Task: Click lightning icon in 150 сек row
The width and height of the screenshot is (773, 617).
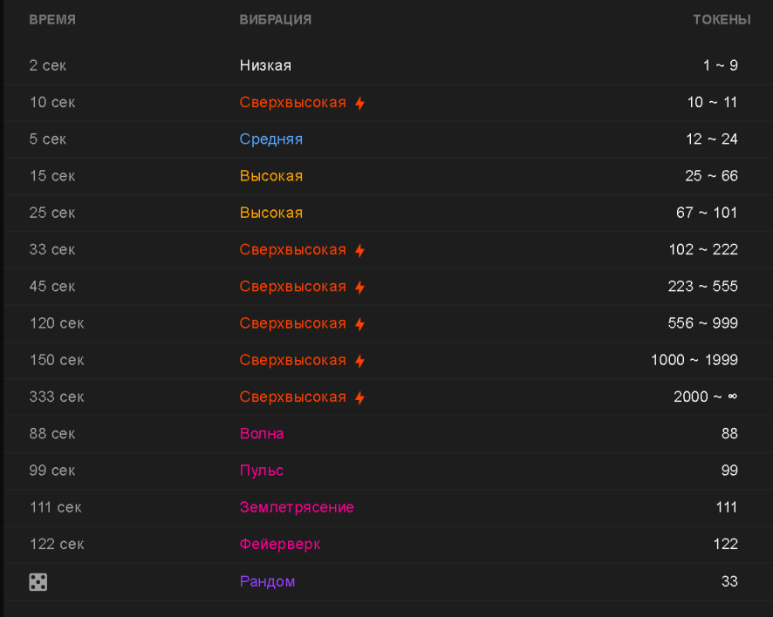Action: click(359, 361)
